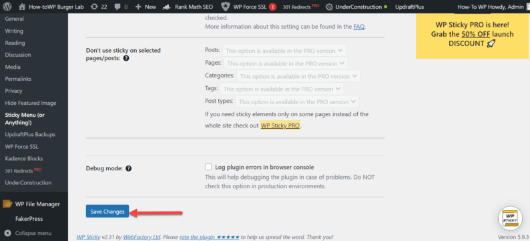Image resolution: width=530 pixels, height=241 pixels.
Task: Click the Save Changes button
Action: pos(107,211)
